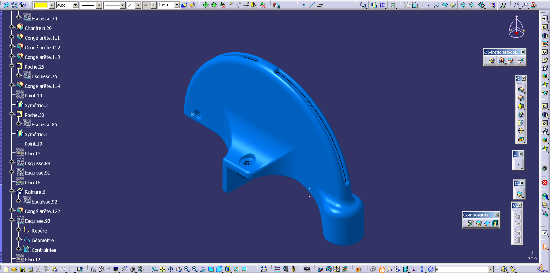This screenshot has width=550, height=273.
Task: Open the Formula f(x) tool
Action: pos(93,269)
